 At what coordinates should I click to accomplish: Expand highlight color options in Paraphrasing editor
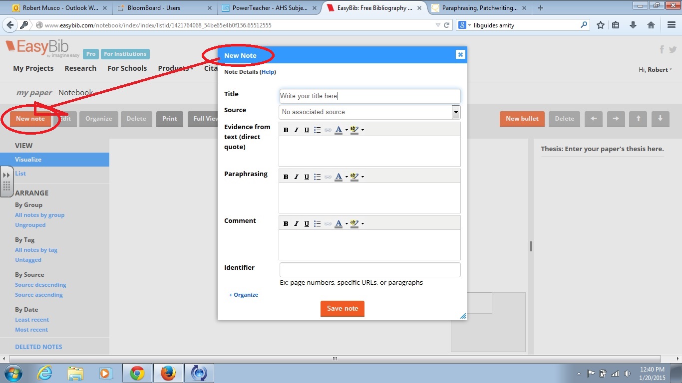tap(362, 177)
